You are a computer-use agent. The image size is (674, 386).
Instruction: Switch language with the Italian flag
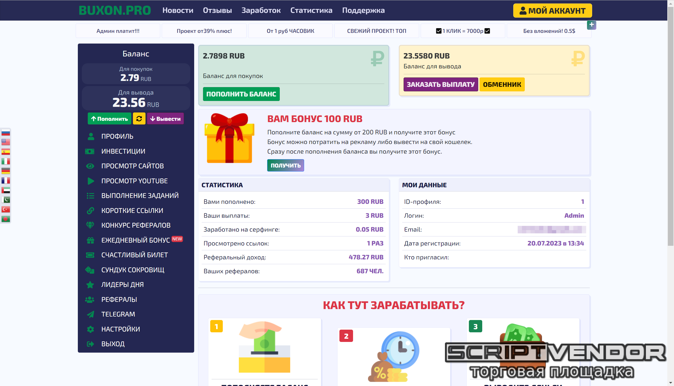(6, 161)
